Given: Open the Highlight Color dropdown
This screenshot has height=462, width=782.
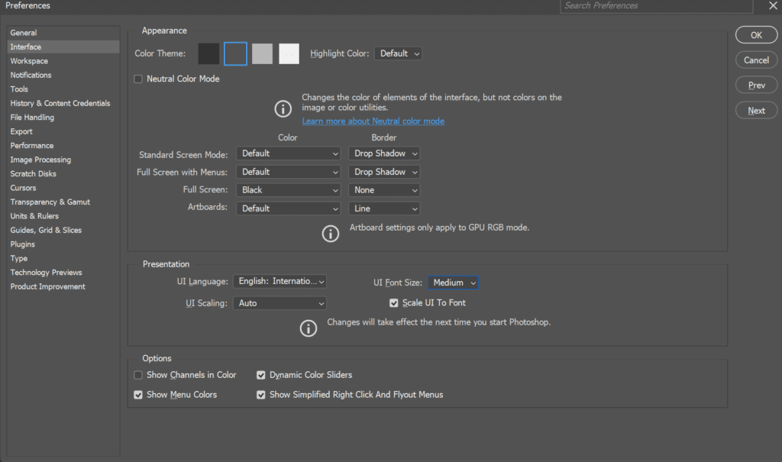Looking at the screenshot, I should click(398, 53).
